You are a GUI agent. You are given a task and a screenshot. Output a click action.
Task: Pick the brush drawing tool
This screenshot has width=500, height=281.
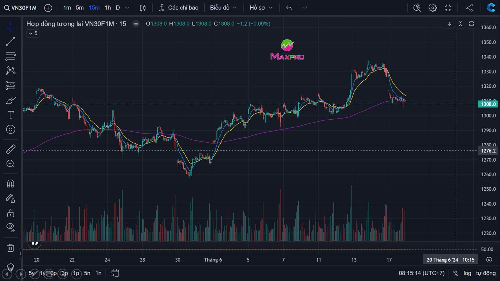click(x=11, y=100)
